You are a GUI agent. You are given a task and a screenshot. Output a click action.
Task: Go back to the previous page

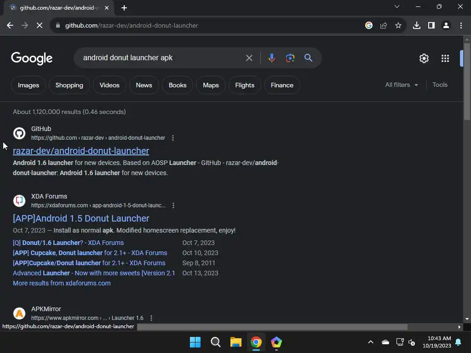pos(10,26)
